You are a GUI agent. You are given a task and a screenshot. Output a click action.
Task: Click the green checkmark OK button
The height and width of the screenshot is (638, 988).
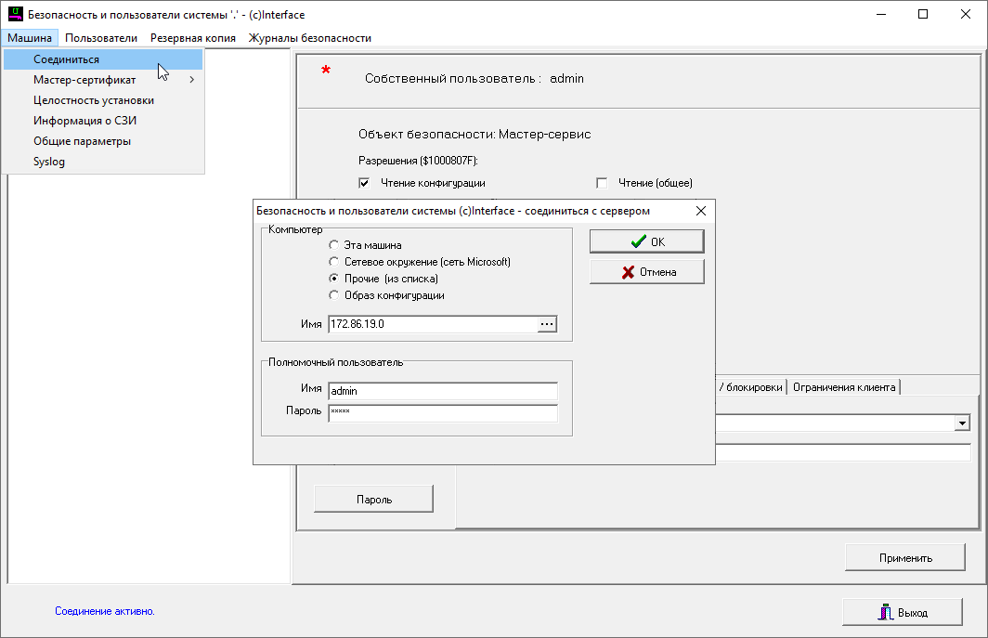pos(646,241)
